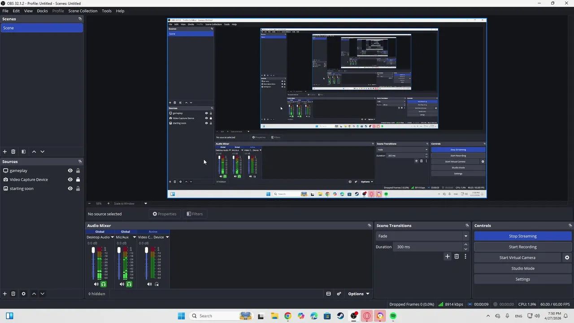Move source down in Sources dock
The width and height of the screenshot is (574, 323).
pyautogui.click(x=42, y=294)
